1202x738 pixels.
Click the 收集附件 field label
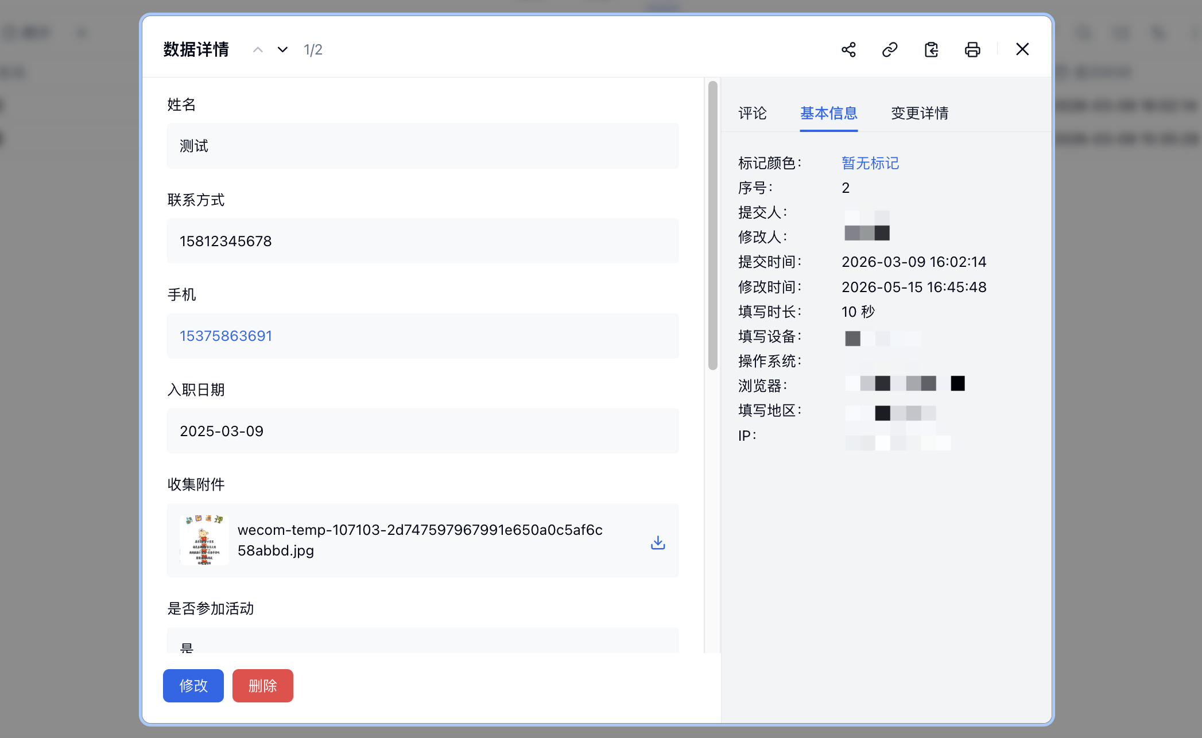point(196,484)
